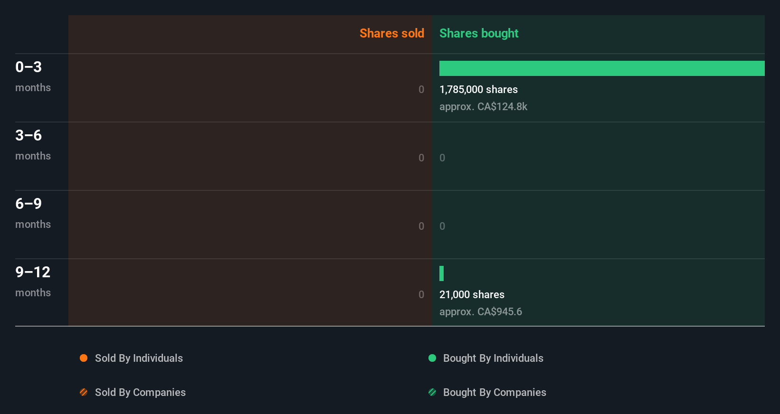Click the orange Sold By Individuals legend dot

84,358
